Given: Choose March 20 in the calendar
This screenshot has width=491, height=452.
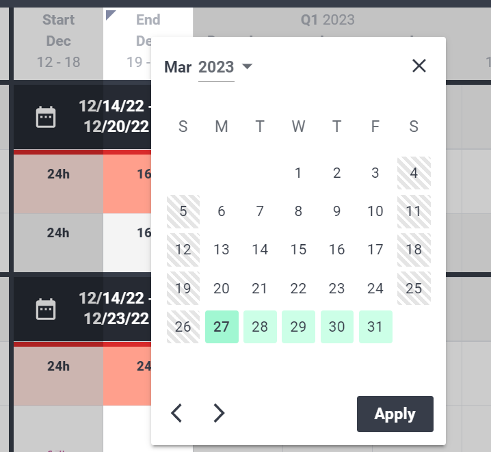Looking at the screenshot, I should 222,289.
